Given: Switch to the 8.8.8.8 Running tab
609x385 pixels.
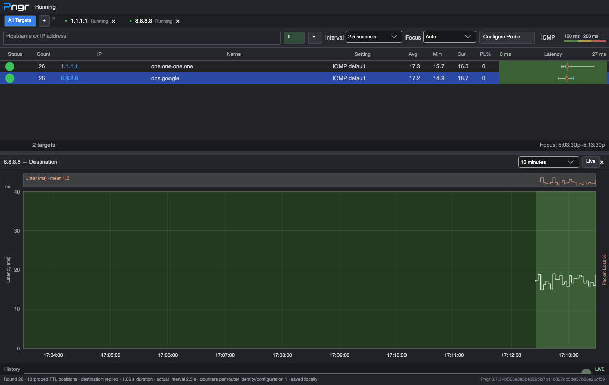Looking at the screenshot, I should (151, 21).
